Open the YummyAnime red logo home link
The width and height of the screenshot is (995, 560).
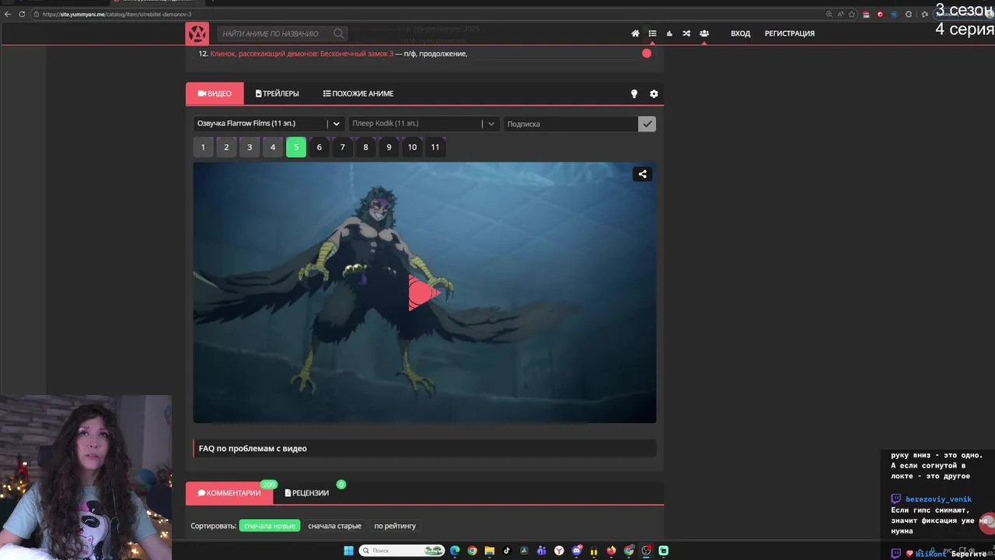click(x=197, y=33)
